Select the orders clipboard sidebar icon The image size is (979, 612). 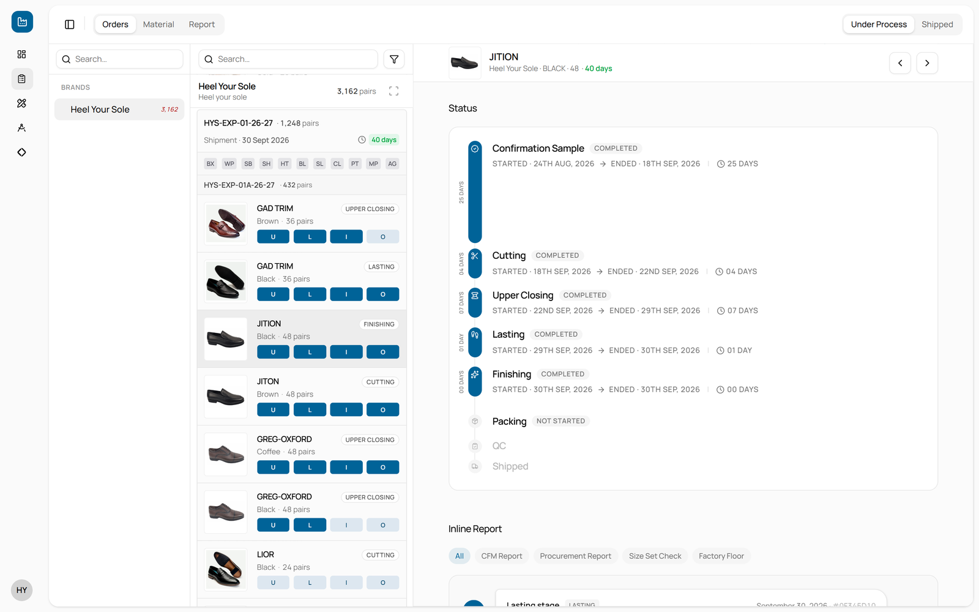tap(22, 79)
